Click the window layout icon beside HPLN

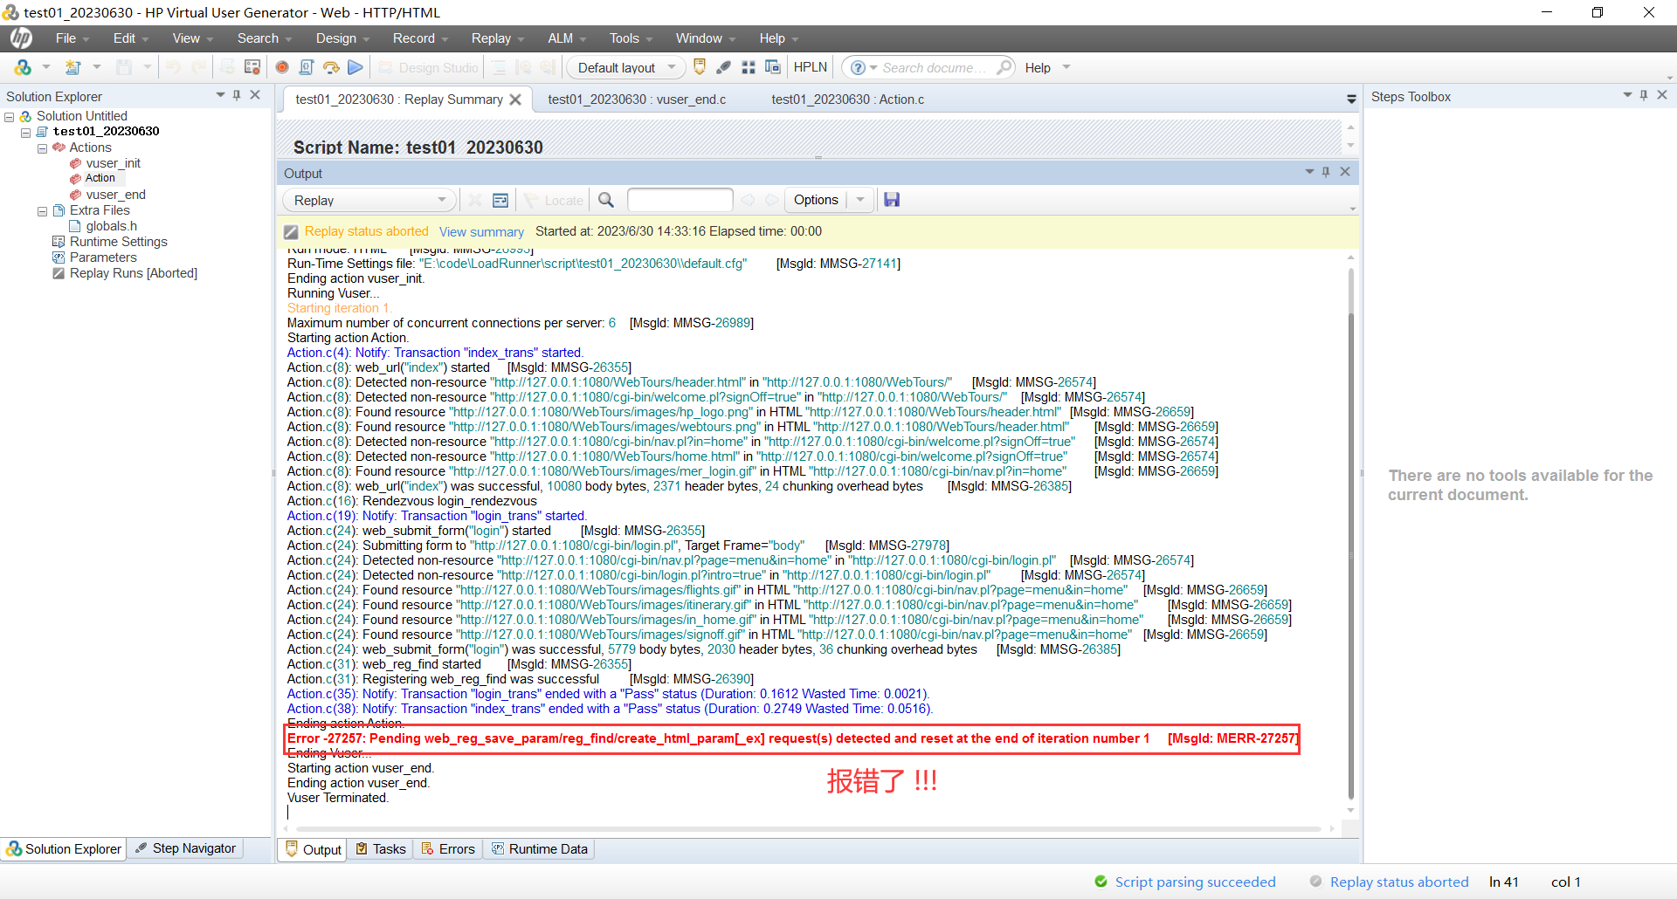pyautogui.click(x=773, y=67)
